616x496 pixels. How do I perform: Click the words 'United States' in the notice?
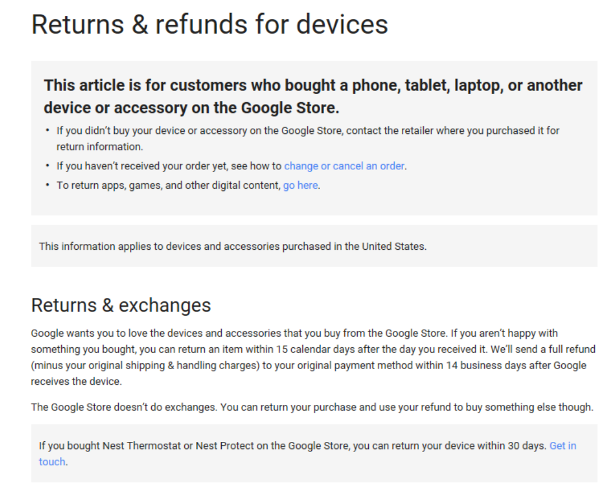click(x=394, y=246)
